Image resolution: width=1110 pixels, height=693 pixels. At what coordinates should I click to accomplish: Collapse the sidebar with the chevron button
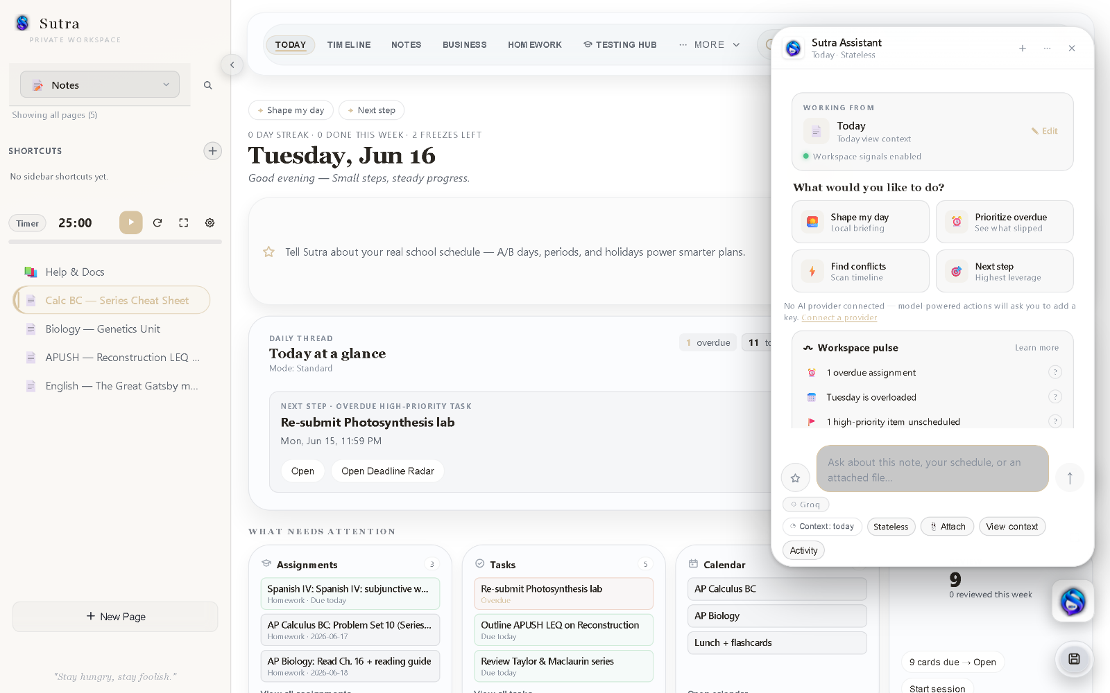point(232,64)
